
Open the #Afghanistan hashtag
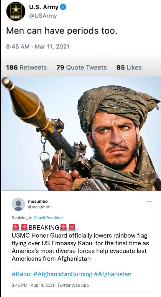point(113,274)
